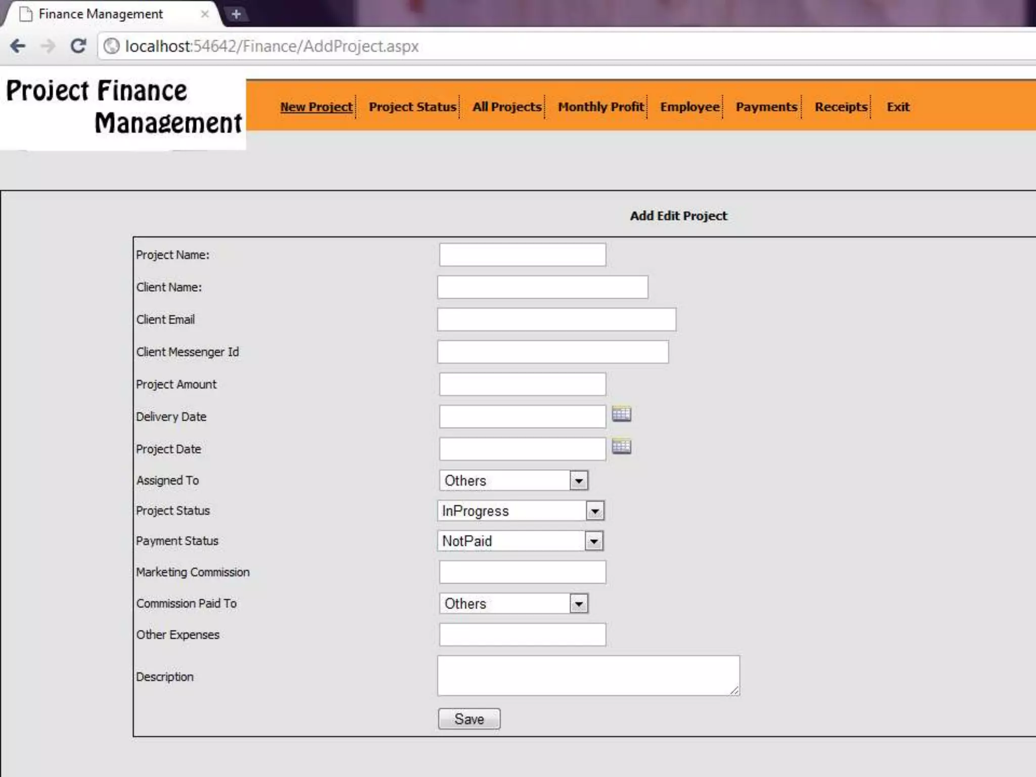Click the browser back arrow

click(x=18, y=46)
